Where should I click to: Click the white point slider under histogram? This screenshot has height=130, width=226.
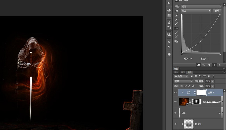click(220, 54)
